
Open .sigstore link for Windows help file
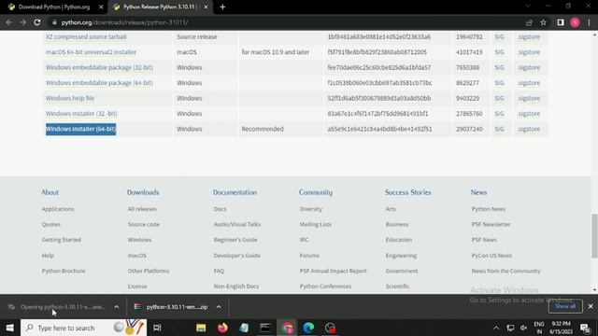(x=529, y=98)
